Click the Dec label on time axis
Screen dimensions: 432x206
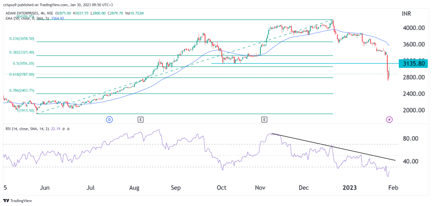(304, 188)
